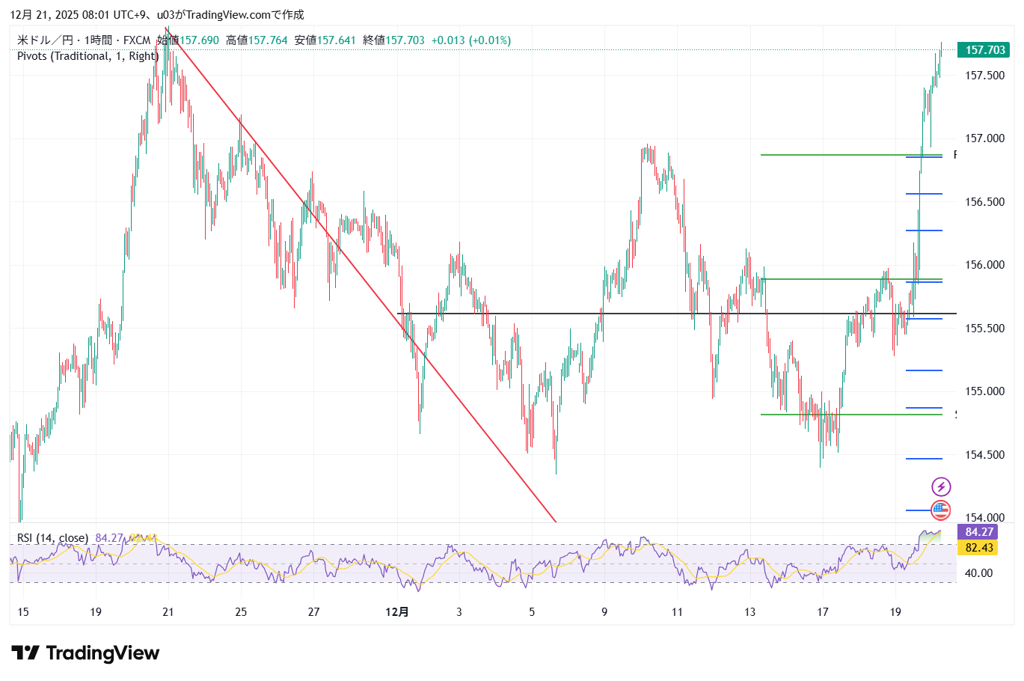Click the 40.00 level on RSI scale
1024x681 pixels.
coord(978,573)
